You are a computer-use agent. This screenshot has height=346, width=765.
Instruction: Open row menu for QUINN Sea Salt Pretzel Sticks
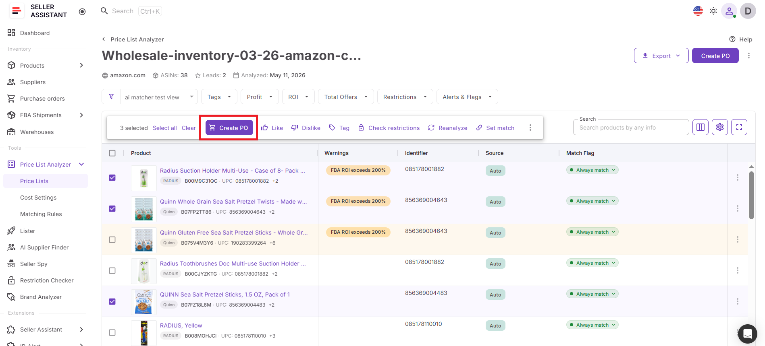coord(738,301)
